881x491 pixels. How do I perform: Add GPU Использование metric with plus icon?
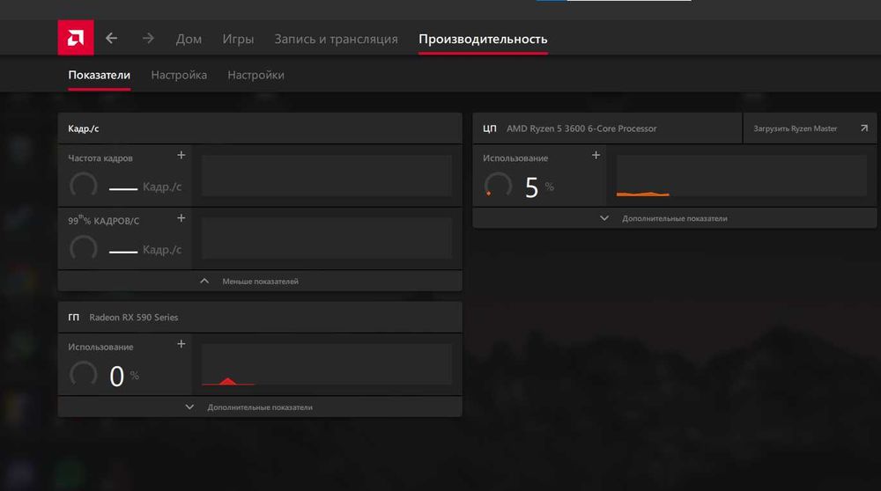coord(181,344)
